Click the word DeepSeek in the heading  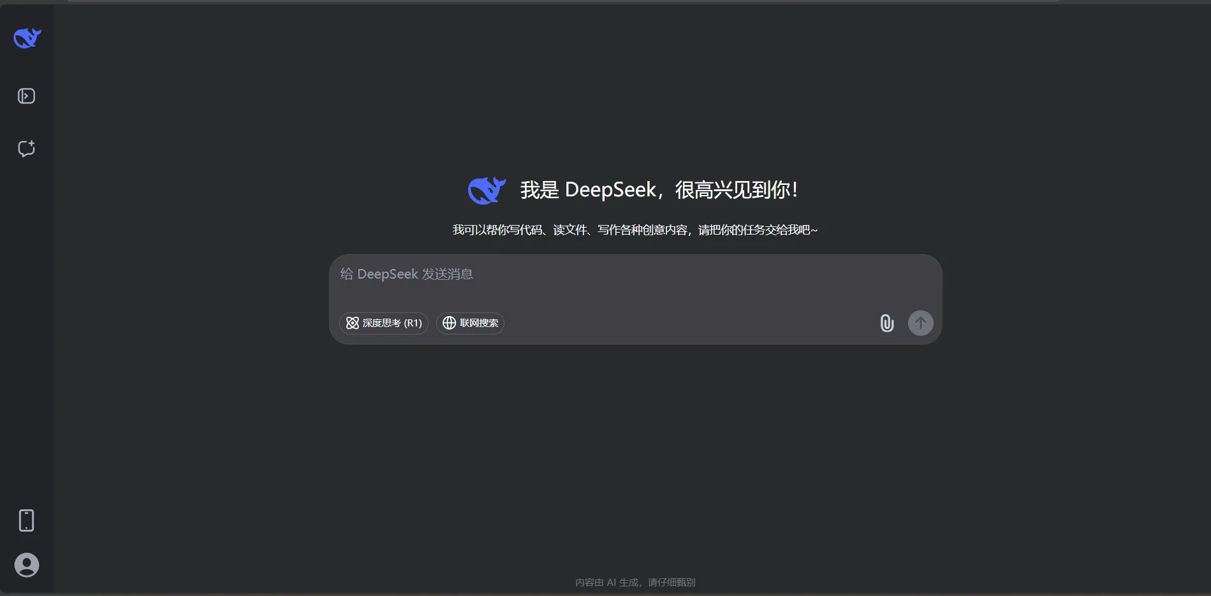coord(610,190)
